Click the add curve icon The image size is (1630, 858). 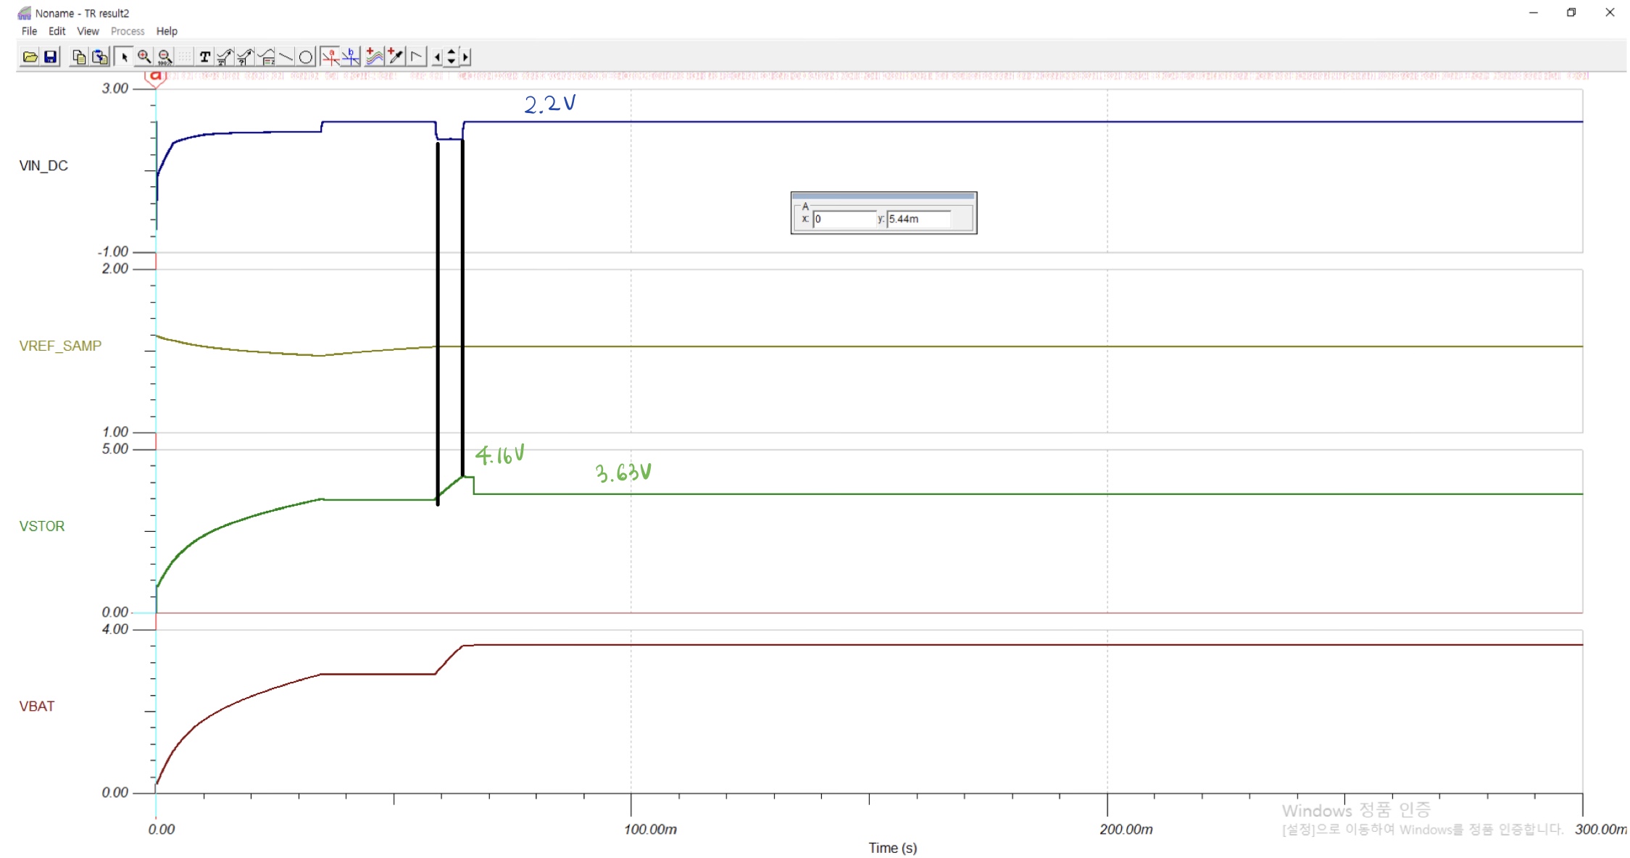[374, 57]
